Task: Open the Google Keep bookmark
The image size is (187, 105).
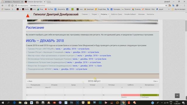Action: [x=101, y=9]
